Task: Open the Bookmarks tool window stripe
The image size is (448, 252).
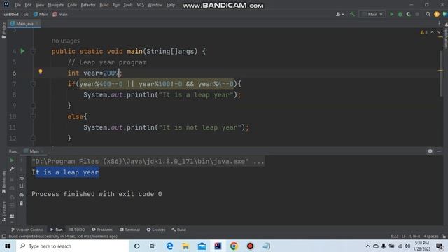Action: [3, 182]
